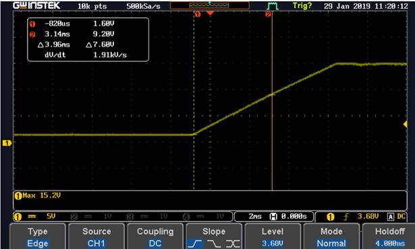The width and height of the screenshot is (415, 249).
Task: Toggle the channel 1 5V indicator
Action: [35, 217]
